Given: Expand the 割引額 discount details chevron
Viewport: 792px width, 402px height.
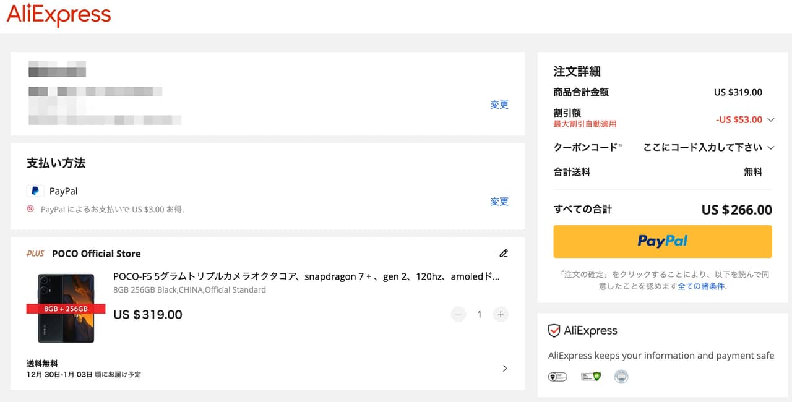Looking at the screenshot, I should point(770,119).
